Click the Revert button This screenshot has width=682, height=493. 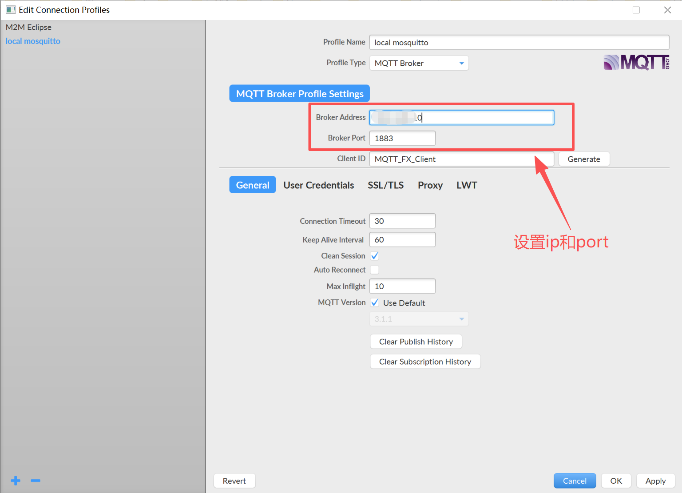point(234,481)
